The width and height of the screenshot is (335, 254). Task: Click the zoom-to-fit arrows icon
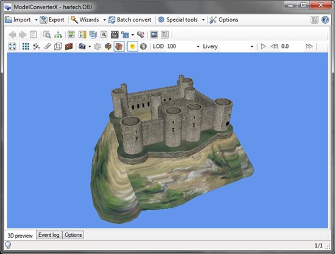tap(12, 46)
